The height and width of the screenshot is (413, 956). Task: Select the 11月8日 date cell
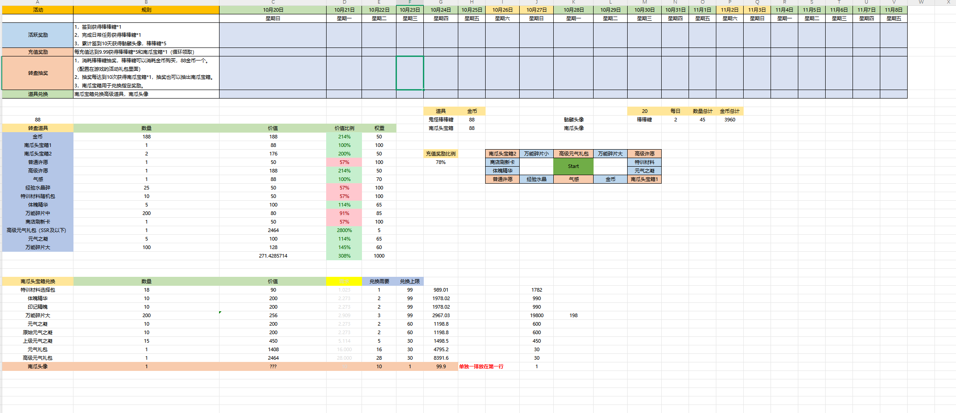(x=893, y=10)
